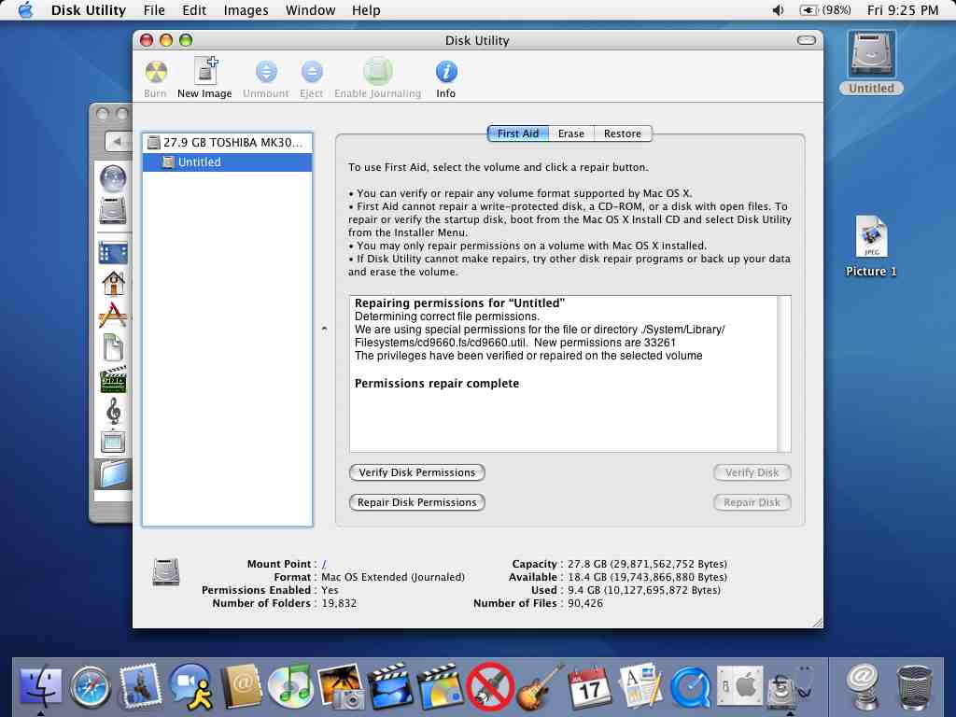The width and height of the screenshot is (956, 717).
Task: Click the scrollbar of the repair log
Action: coord(784,373)
